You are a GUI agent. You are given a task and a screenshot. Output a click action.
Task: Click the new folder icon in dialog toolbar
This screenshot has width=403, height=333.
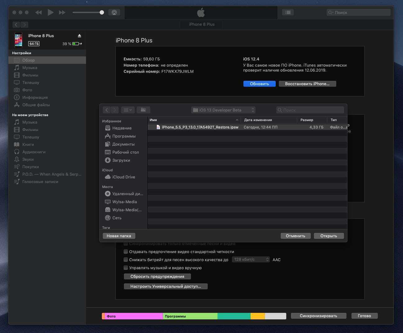click(143, 110)
